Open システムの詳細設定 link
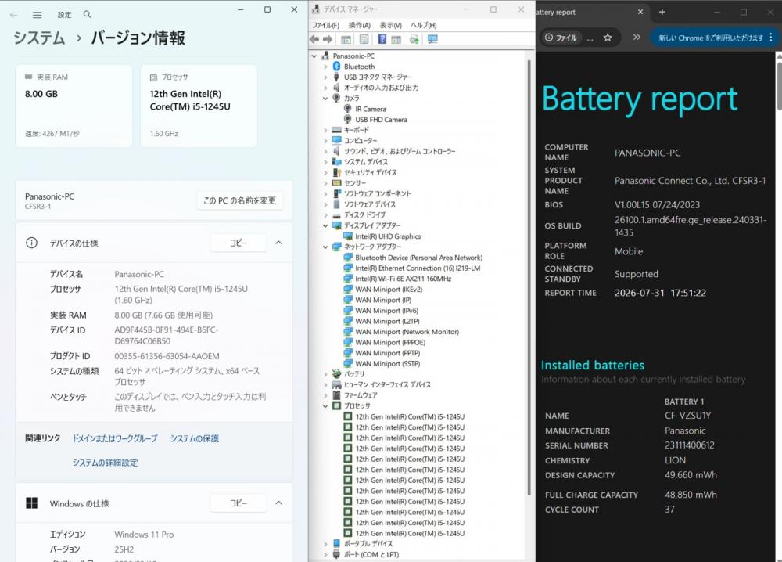Image resolution: width=782 pixels, height=562 pixels. pos(106,463)
